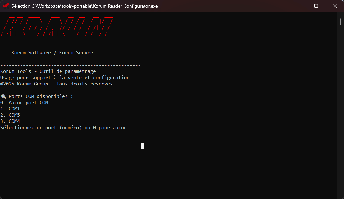Click the magnifier icon before Ports COM
The width and height of the screenshot is (344, 199).
coord(3,96)
